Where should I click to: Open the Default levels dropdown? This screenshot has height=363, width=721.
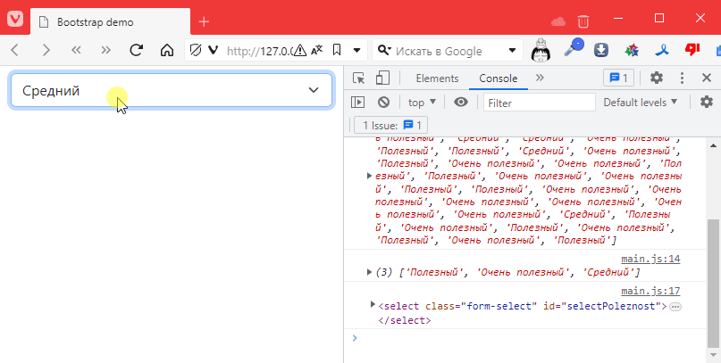[x=640, y=103]
